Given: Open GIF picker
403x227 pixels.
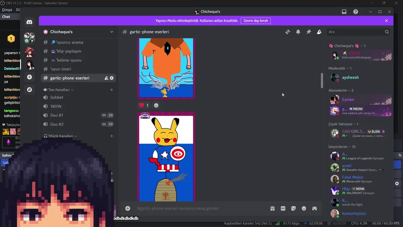Looking at the screenshot, I should coord(283,208).
